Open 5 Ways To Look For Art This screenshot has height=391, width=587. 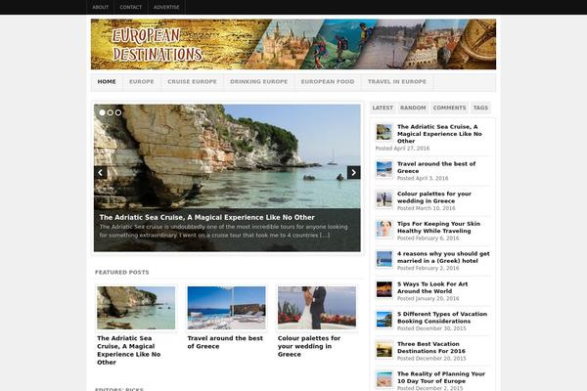pos(432,287)
